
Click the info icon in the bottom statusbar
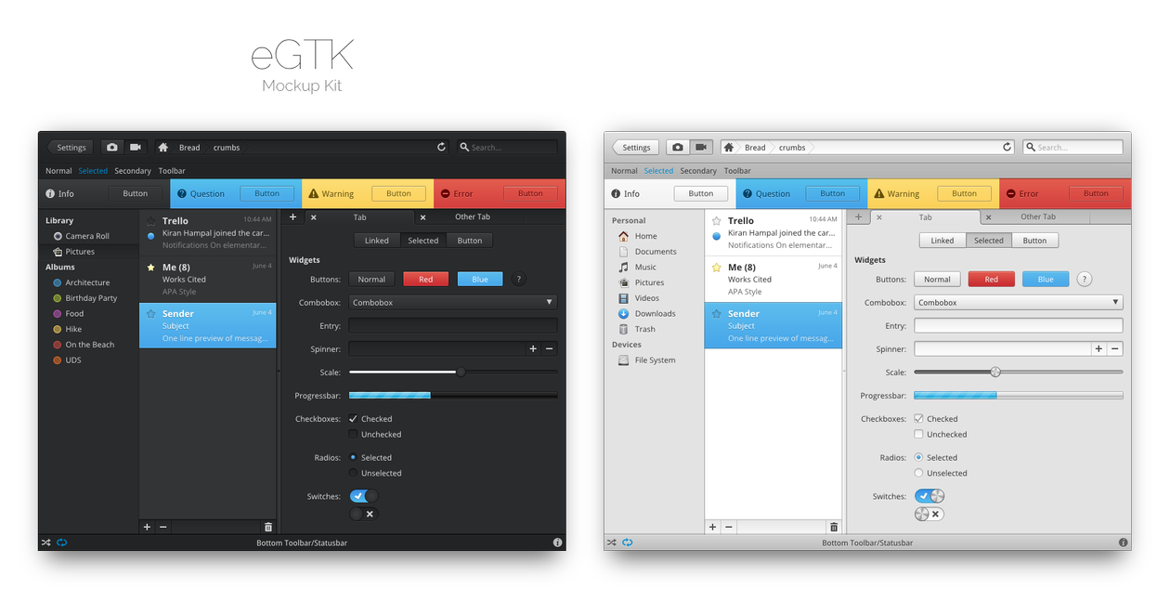click(x=557, y=542)
